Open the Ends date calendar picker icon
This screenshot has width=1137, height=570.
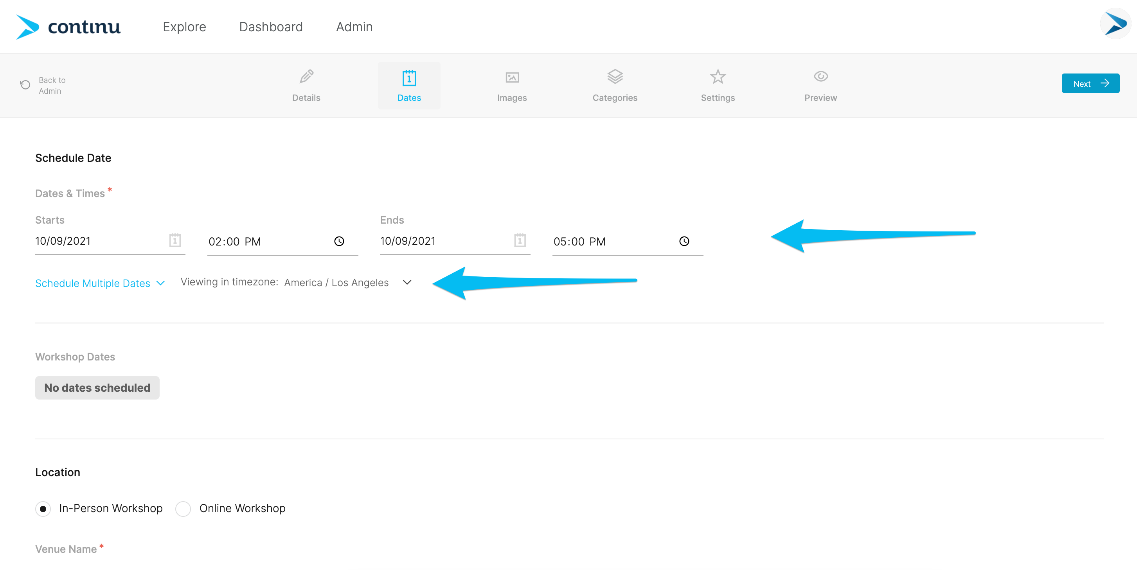tap(520, 240)
